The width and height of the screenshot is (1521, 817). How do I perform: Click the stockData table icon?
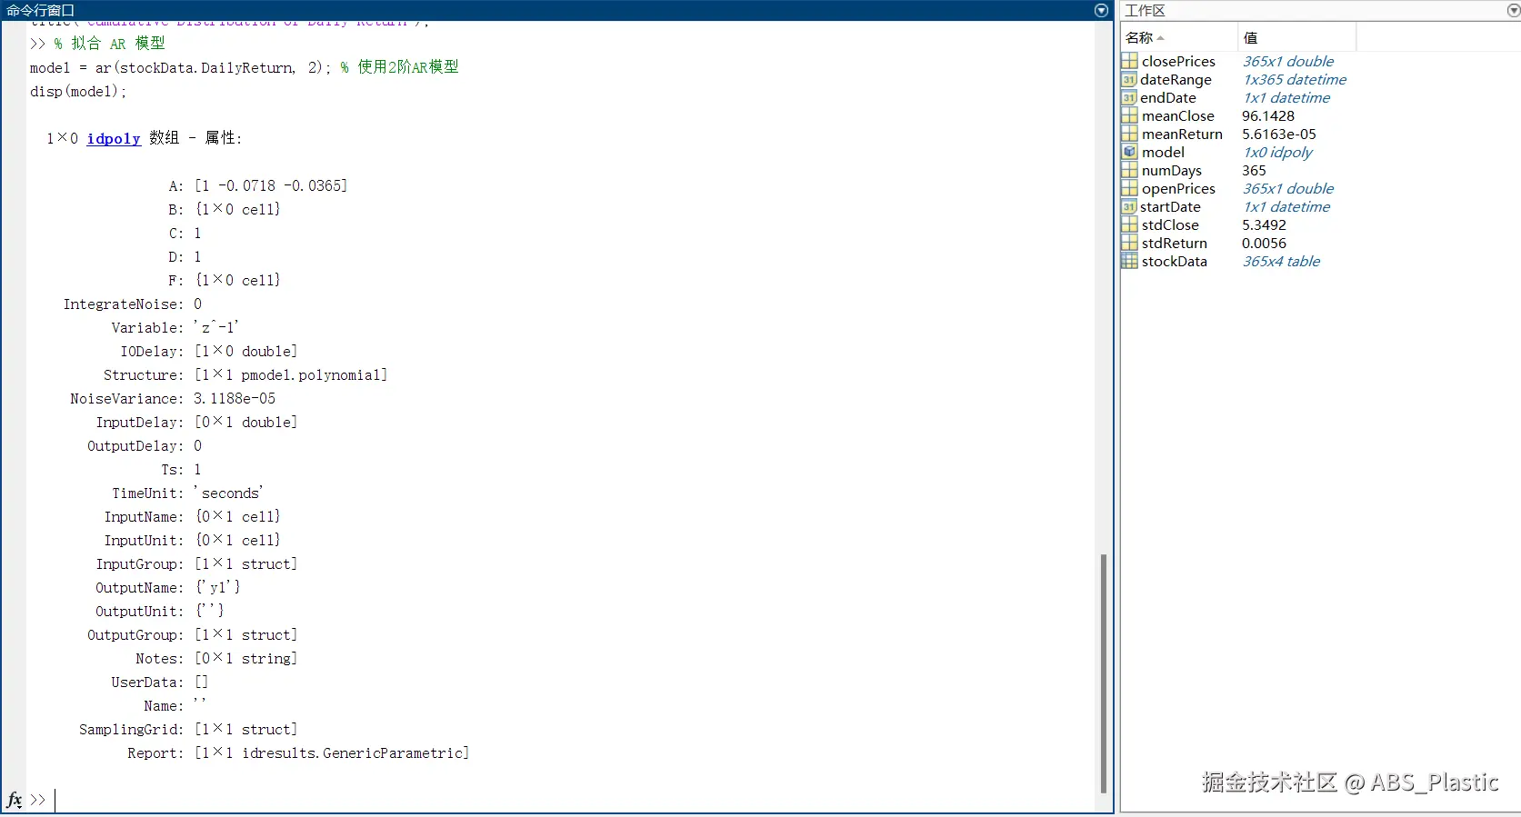click(1129, 261)
